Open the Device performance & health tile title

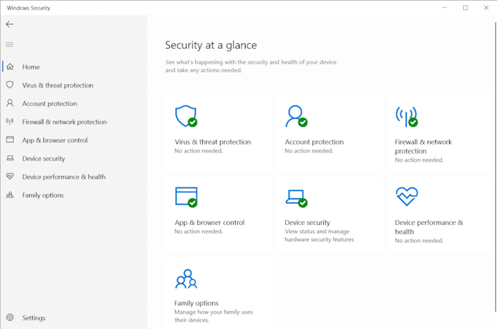click(x=429, y=227)
